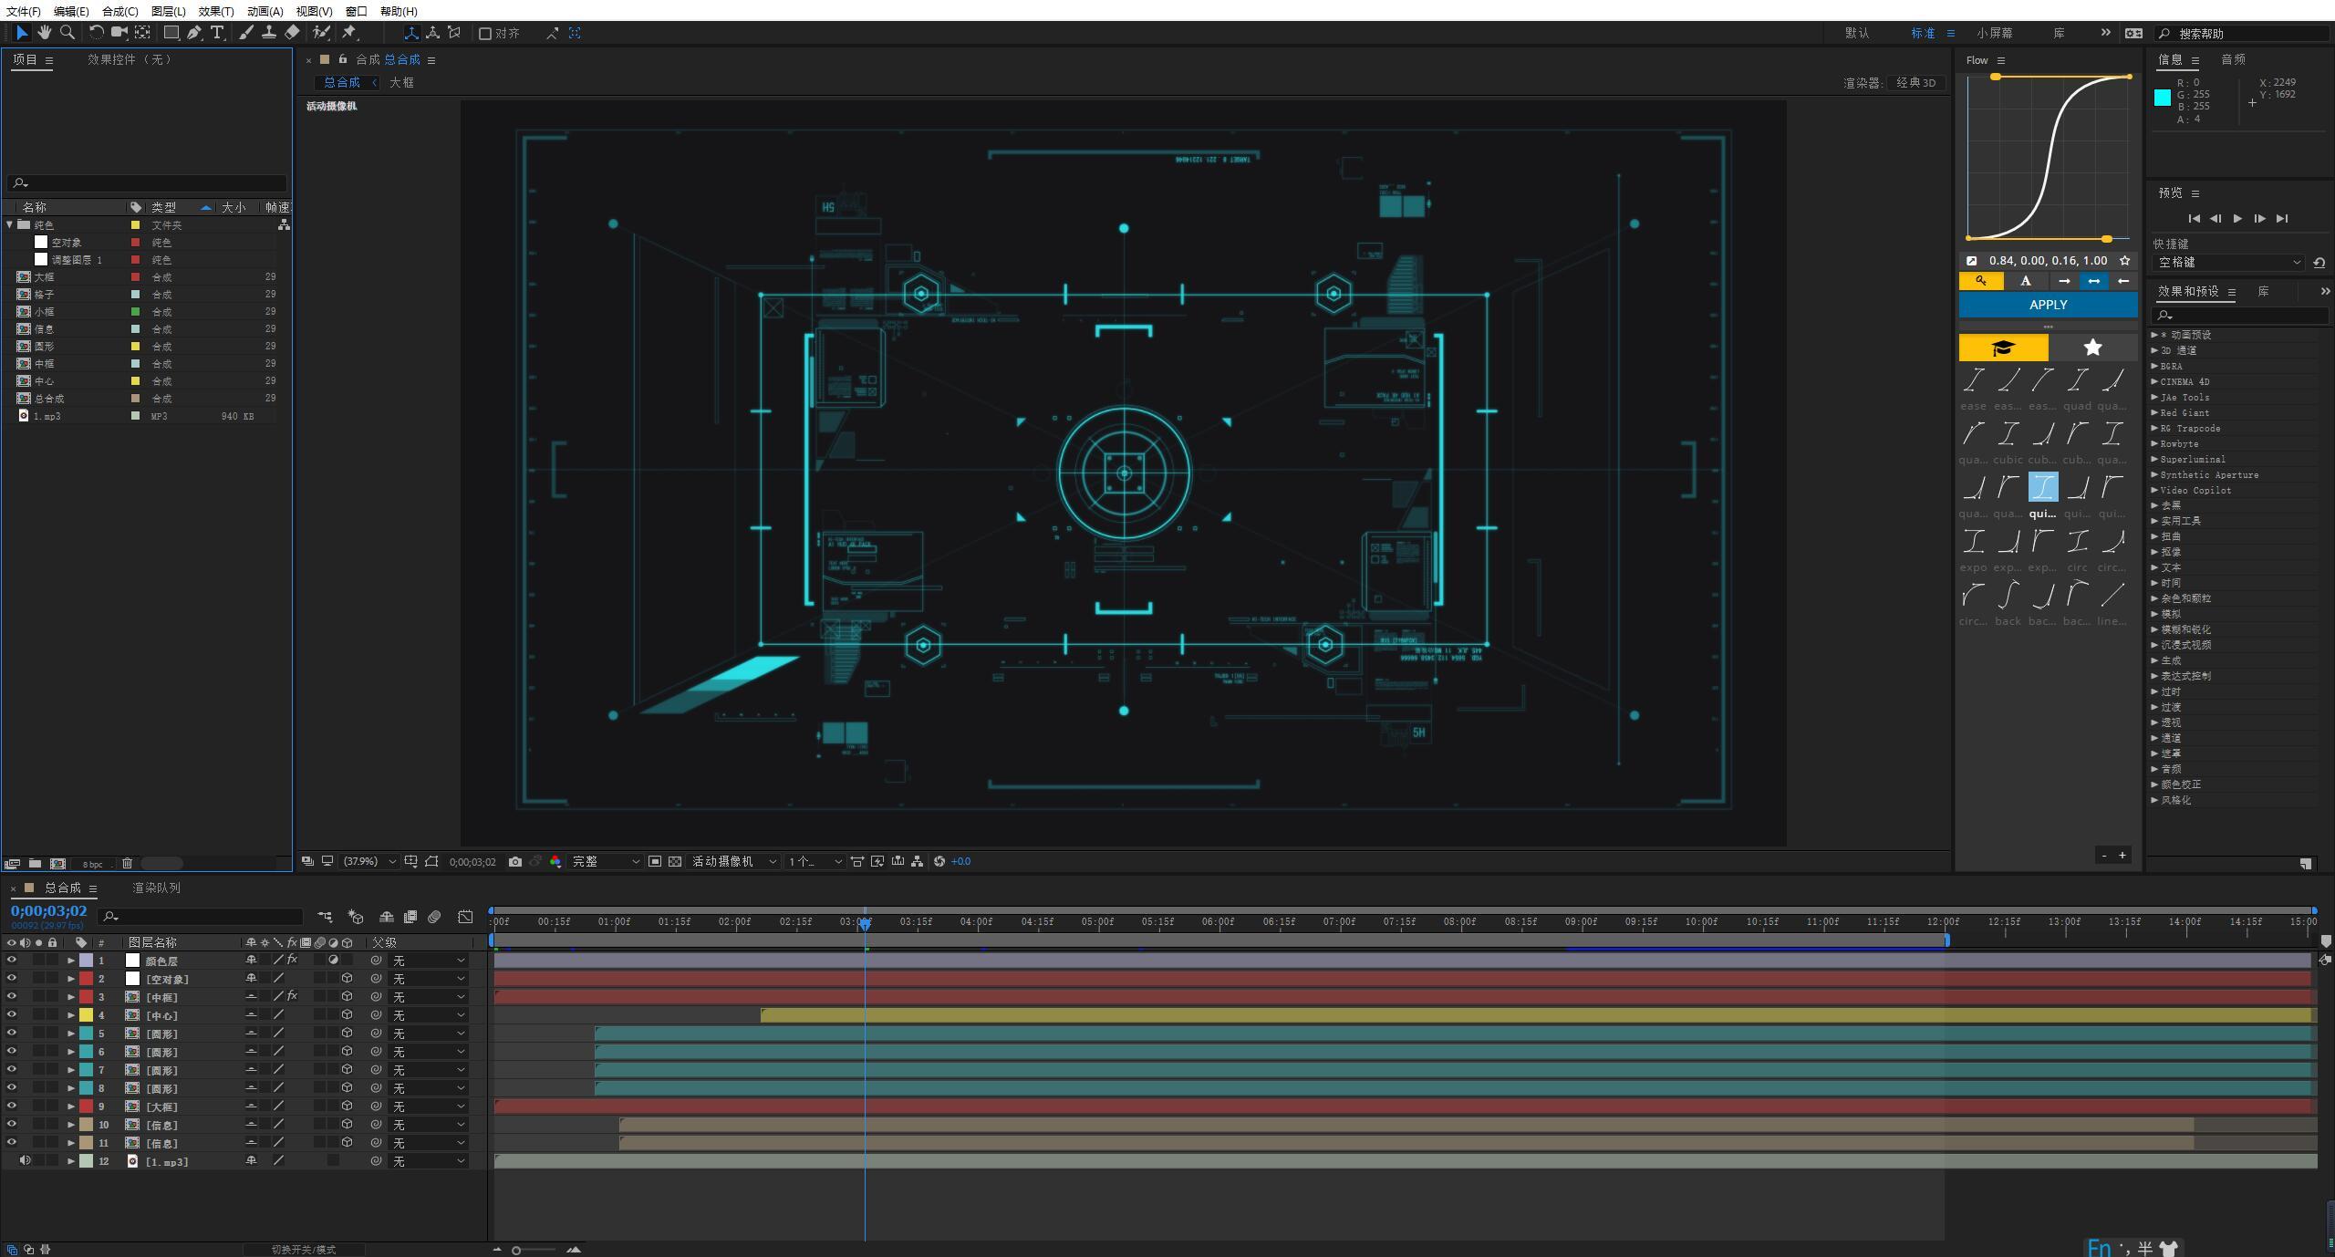Pick the Clone Stamp tool
Image resolution: width=2335 pixels, height=1257 pixels.
[x=269, y=33]
